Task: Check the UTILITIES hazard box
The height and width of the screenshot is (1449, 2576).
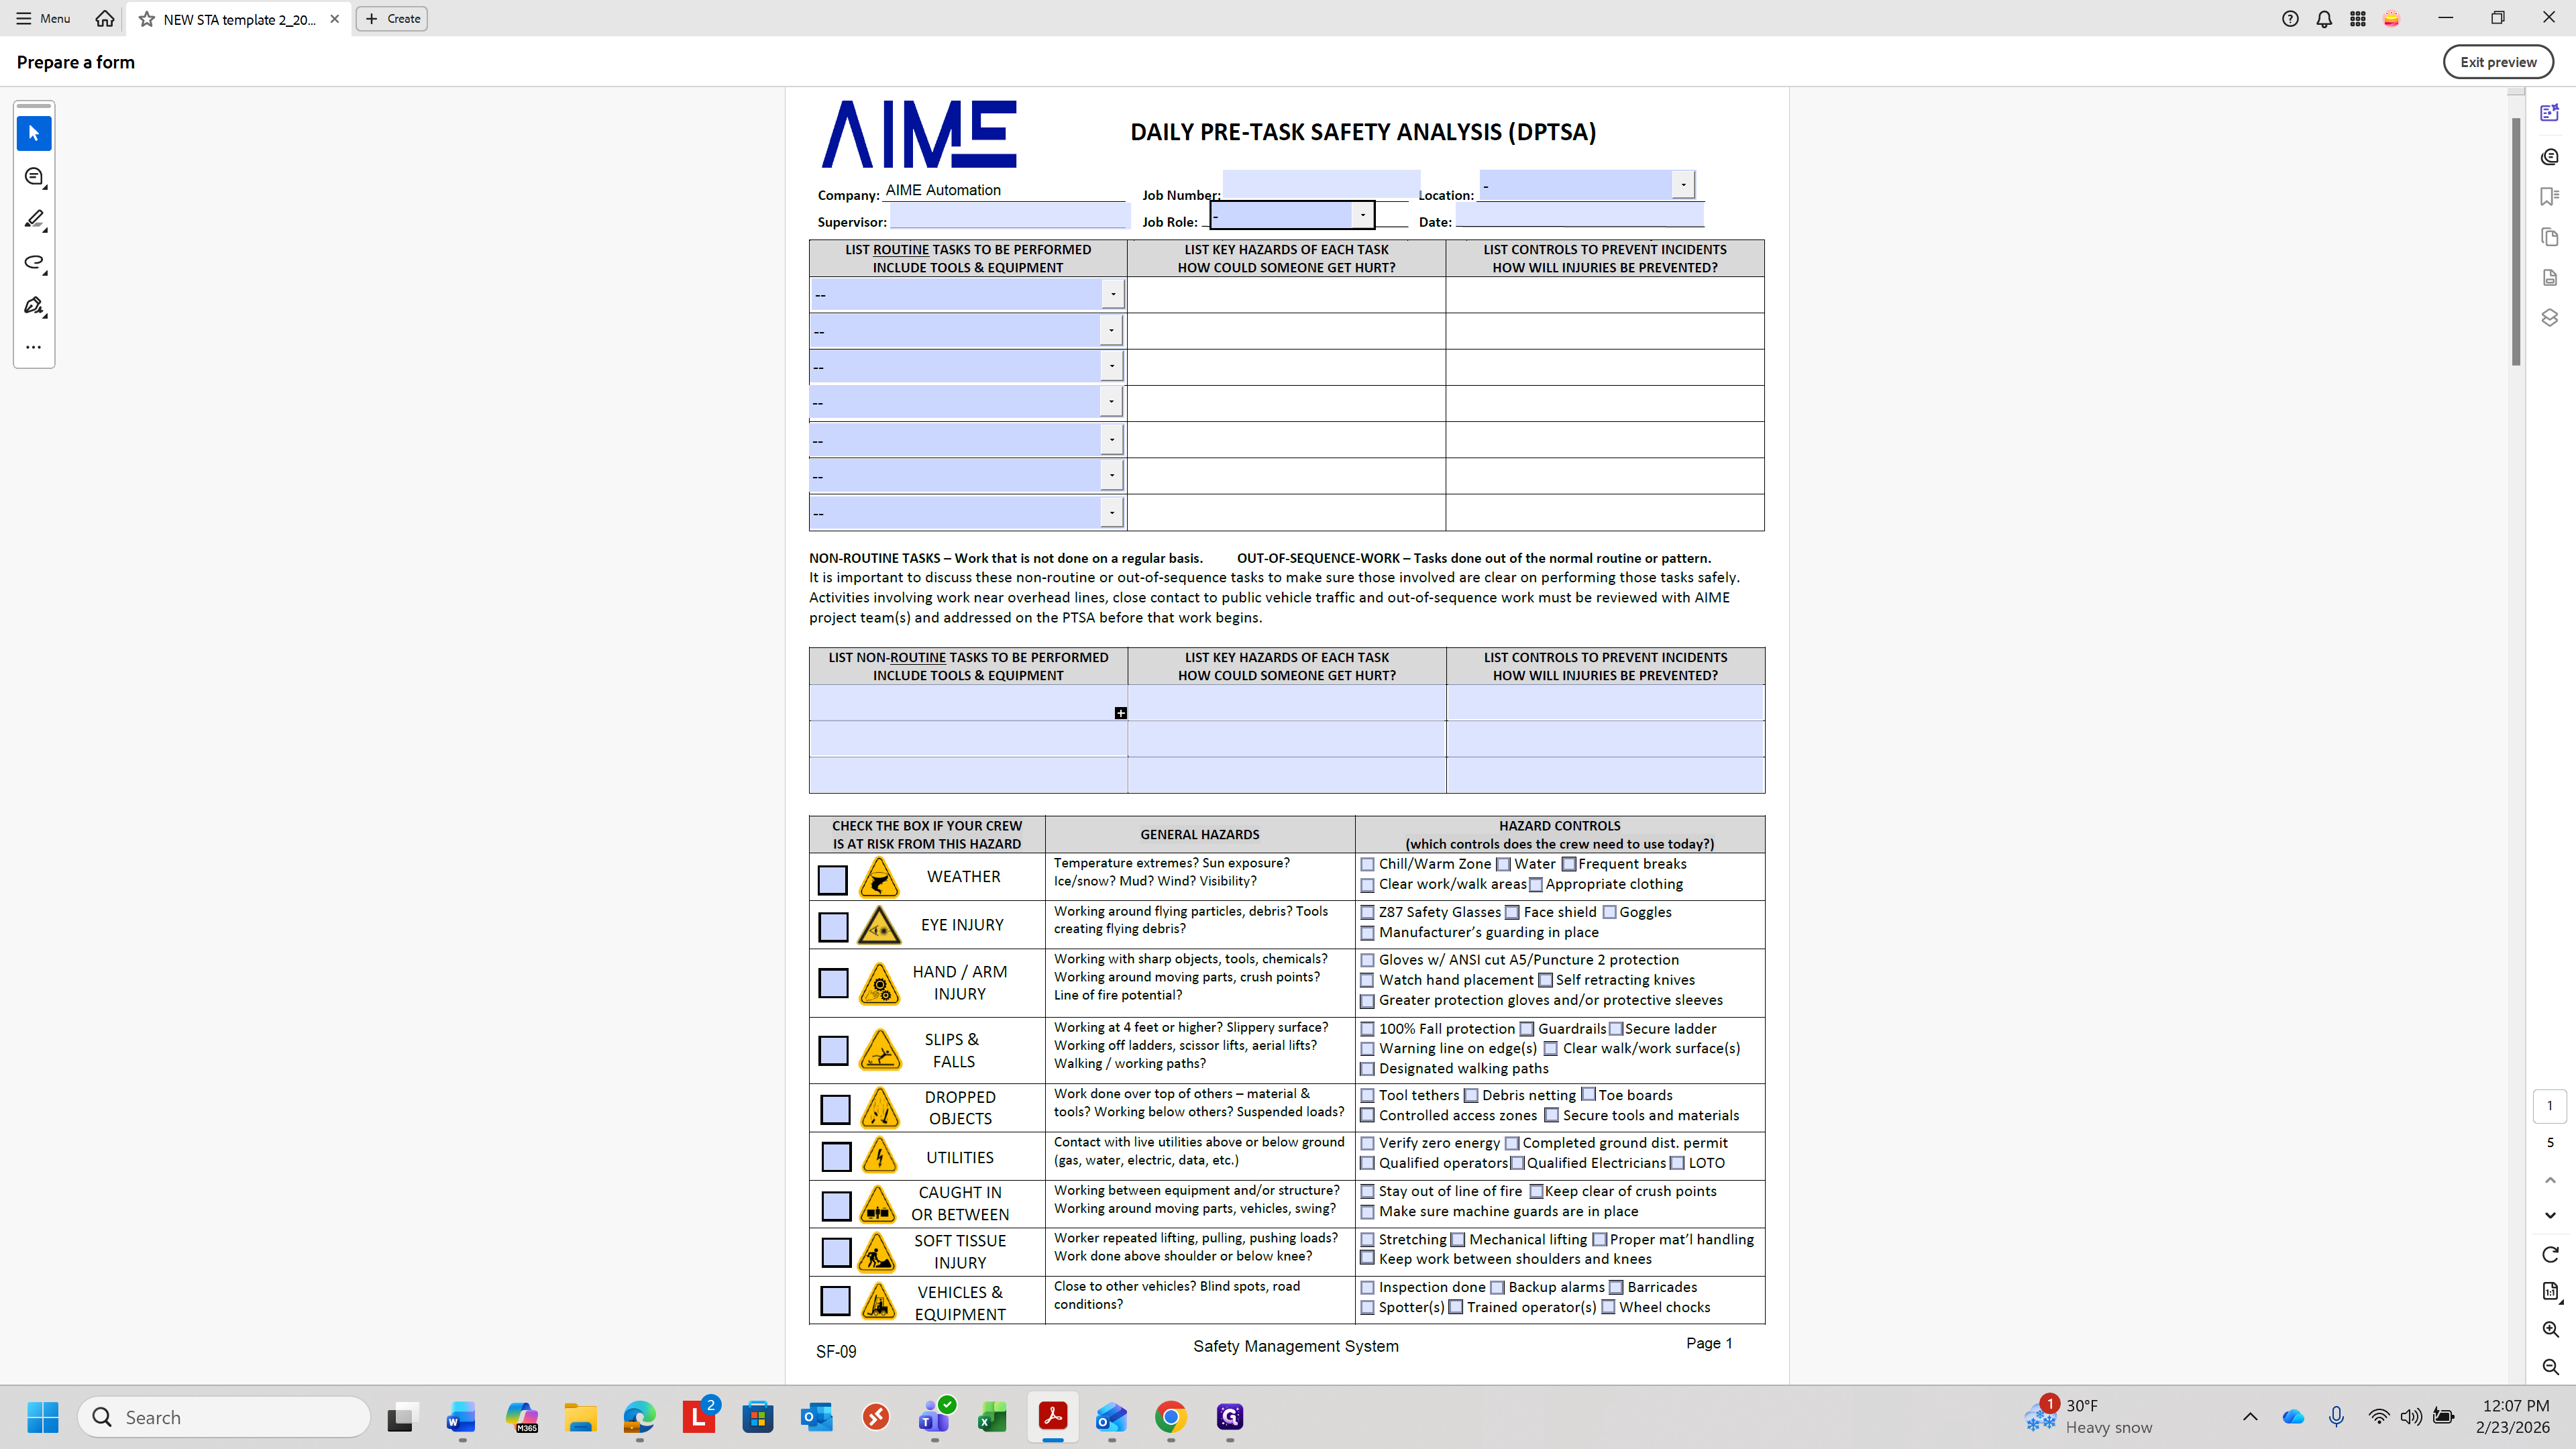Action: tap(836, 1156)
